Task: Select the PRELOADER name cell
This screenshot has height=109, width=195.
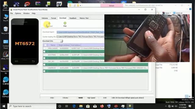Action: click(x=53, y=48)
